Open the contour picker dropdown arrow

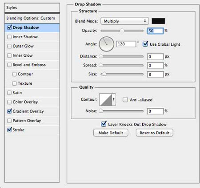tap(114, 99)
